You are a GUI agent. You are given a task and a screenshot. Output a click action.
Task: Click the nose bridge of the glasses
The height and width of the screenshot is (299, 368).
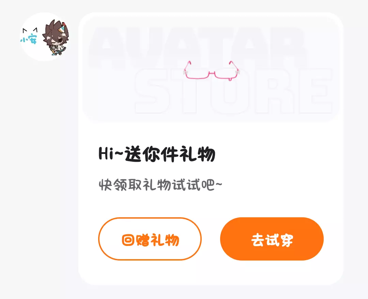(212, 74)
